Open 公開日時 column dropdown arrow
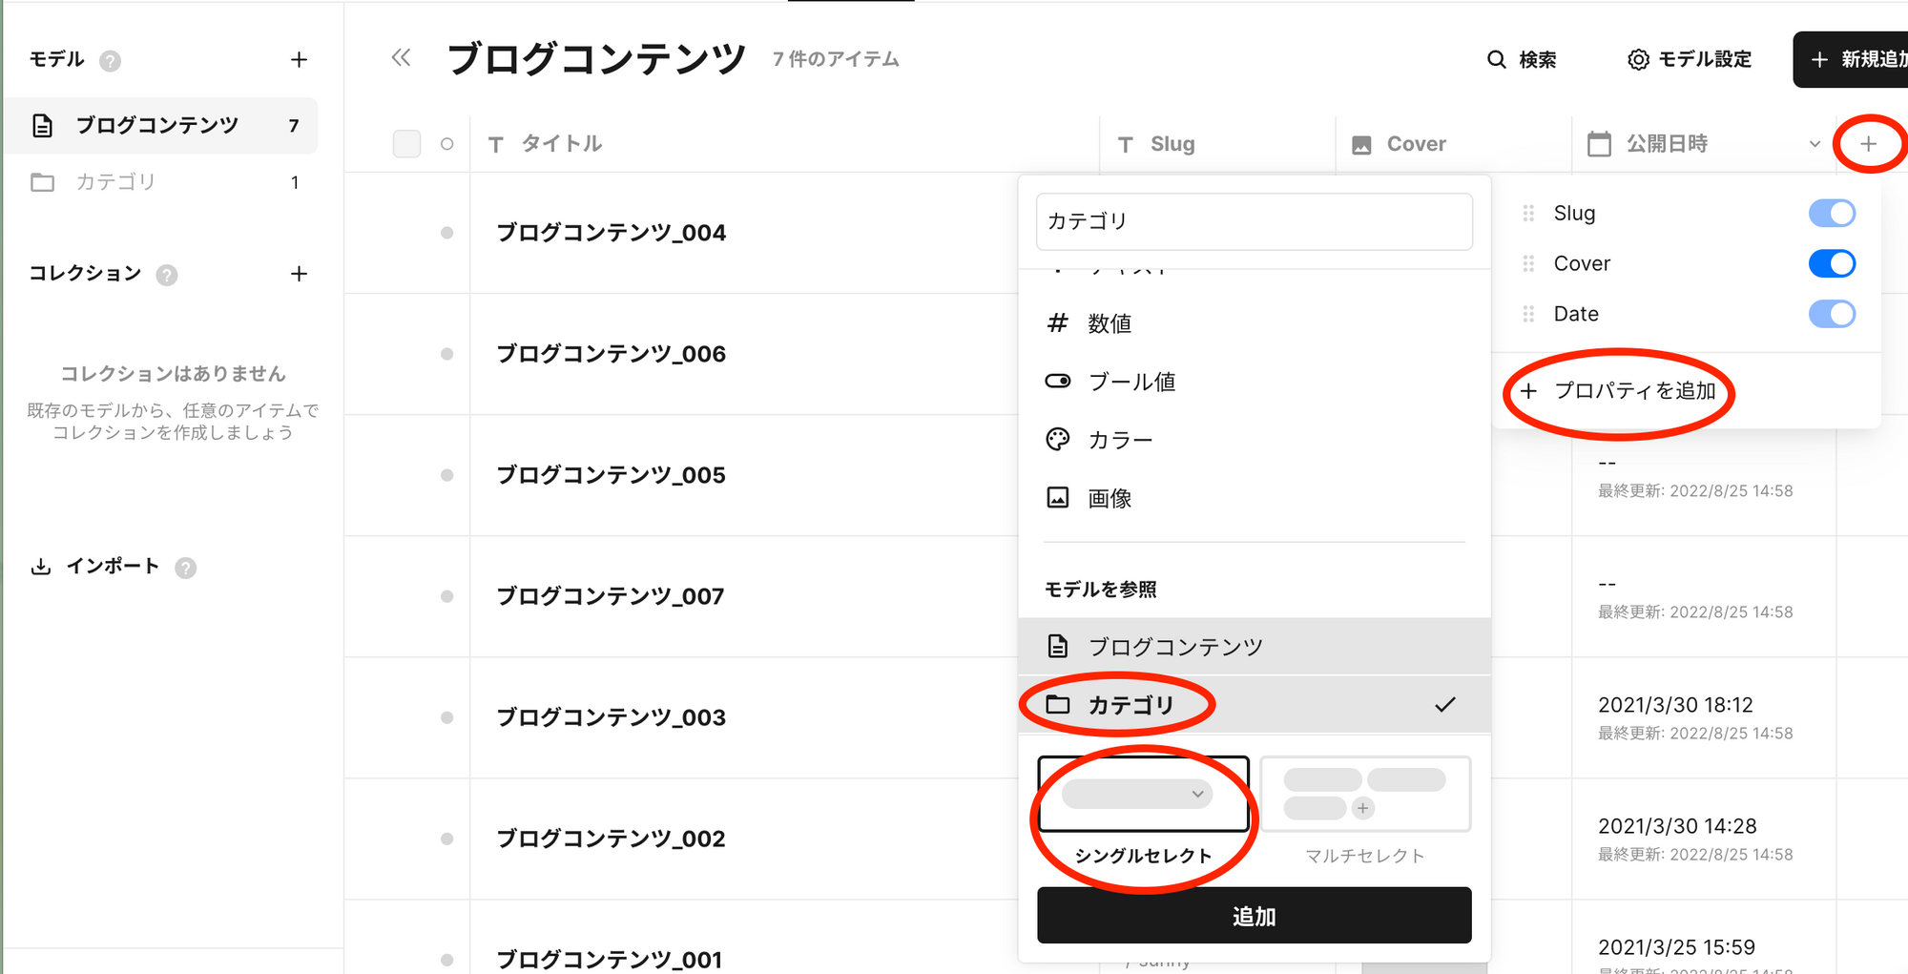1908x974 pixels. (x=1815, y=144)
